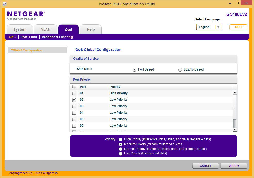Open the System tab
This screenshot has height=178, width=254.
[20, 29]
